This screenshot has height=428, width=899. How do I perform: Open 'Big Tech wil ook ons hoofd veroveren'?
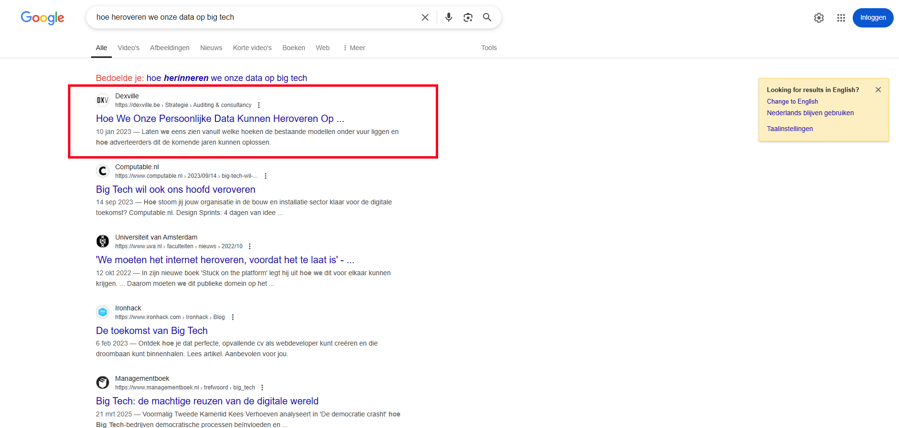coord(175,189)
